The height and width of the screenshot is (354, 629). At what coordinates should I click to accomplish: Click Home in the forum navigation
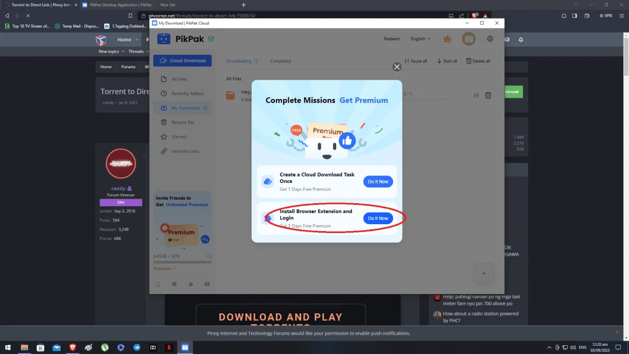coord(124,40)
